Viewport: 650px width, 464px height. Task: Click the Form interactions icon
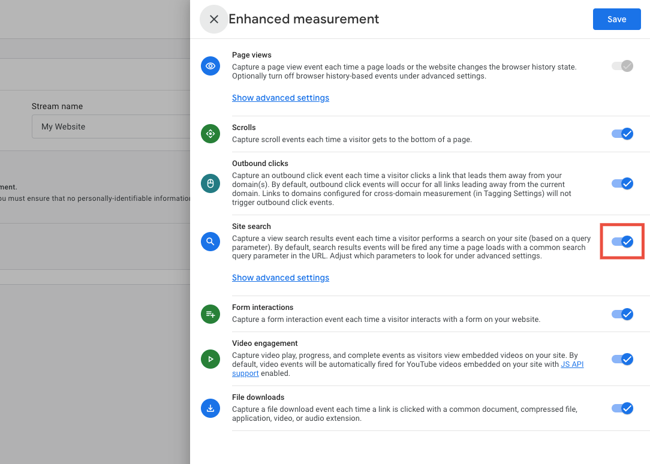(210, 315)
